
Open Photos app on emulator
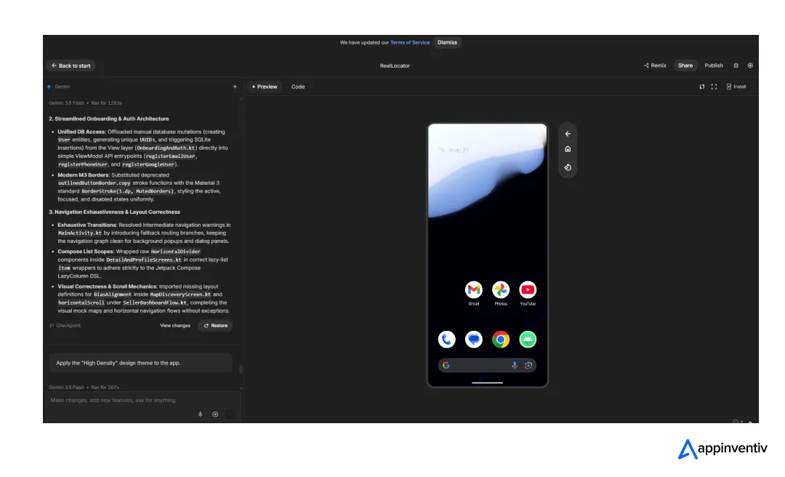[x=501, y=290]
